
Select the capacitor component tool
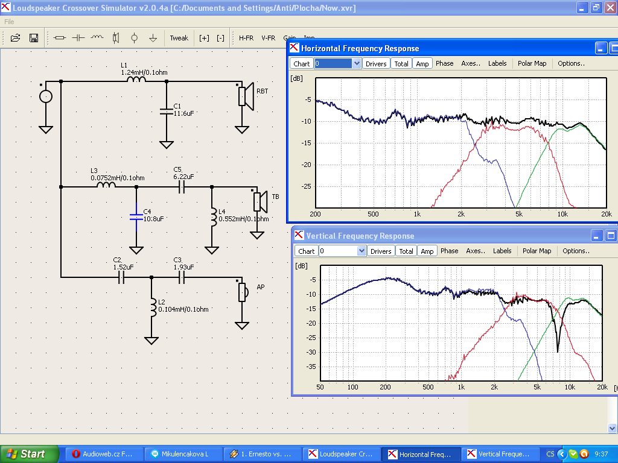tap(78, 38)
